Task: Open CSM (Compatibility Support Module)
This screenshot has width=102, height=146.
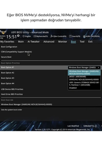Action: (x=16, y=52)
